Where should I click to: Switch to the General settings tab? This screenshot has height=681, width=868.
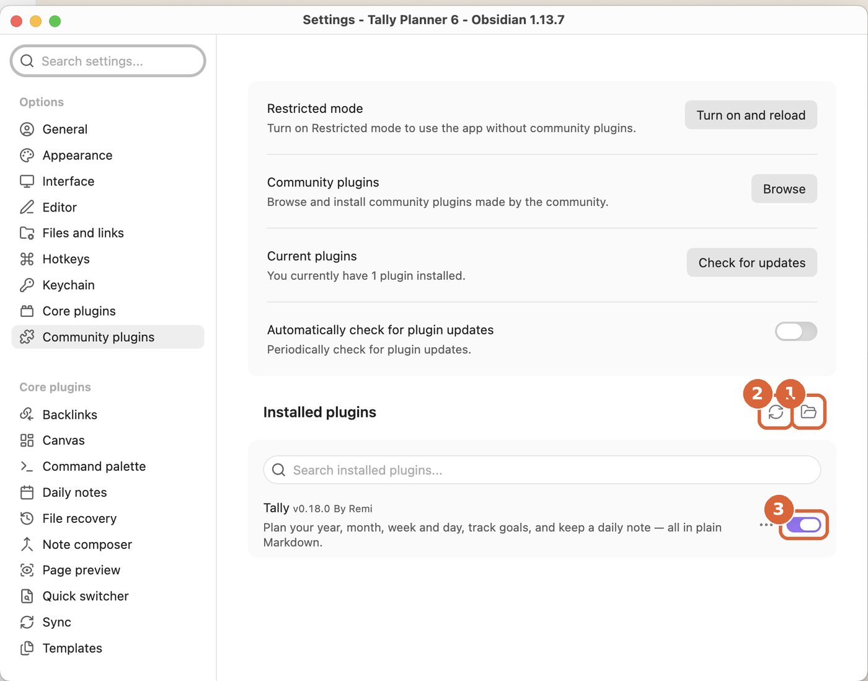[x=108, y=129]
